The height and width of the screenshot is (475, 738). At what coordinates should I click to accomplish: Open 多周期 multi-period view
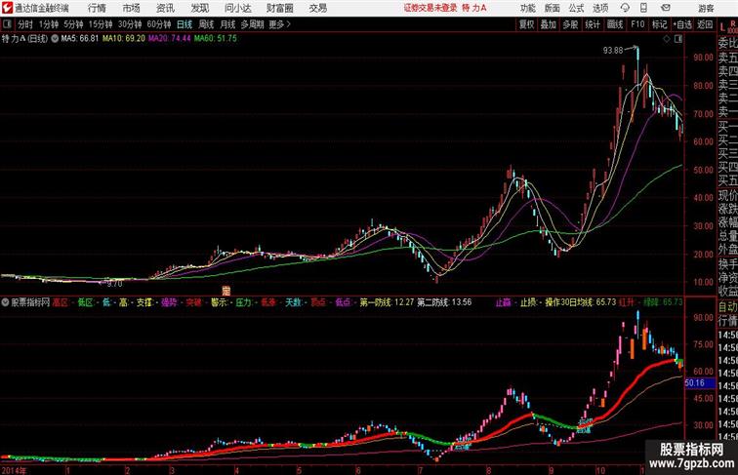pos(252,24)
